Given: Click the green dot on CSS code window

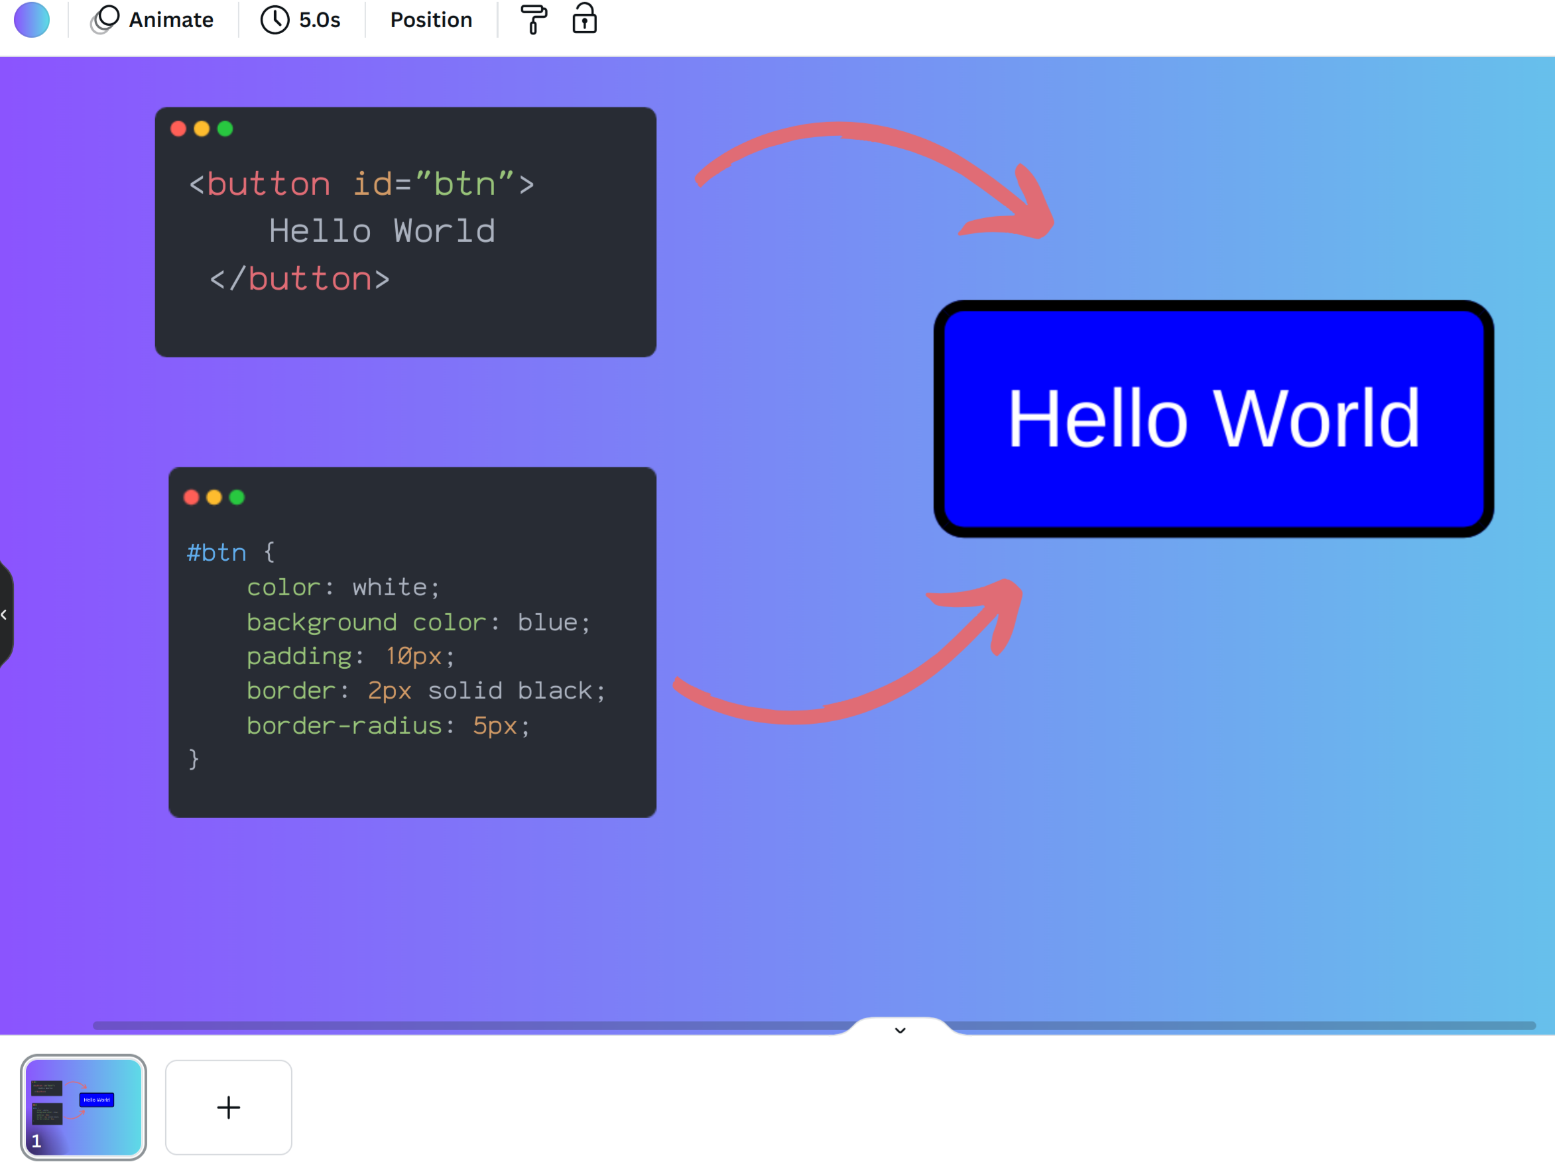Looking at the screenshot, I should point(237,498).
